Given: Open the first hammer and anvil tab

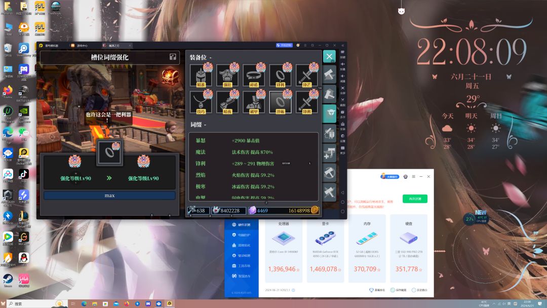Looking at the screenshot, I should [x=329, y=74].
